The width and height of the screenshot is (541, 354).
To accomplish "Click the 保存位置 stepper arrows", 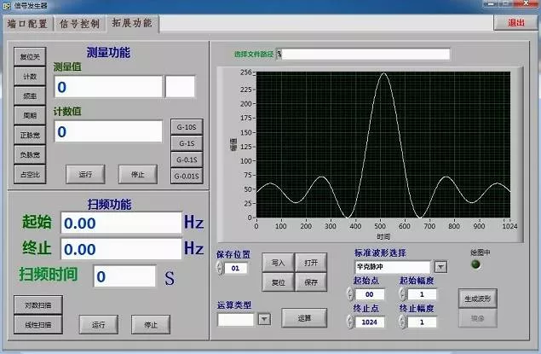I will click(222, 268).
